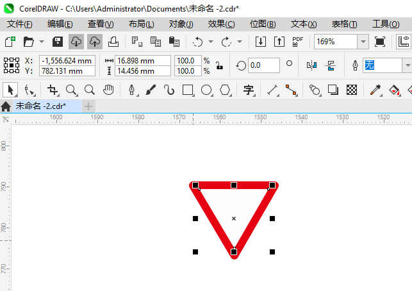412x291 pixels.
Task: Toggle the lock ratio padlock
Action: coord(219,65)
